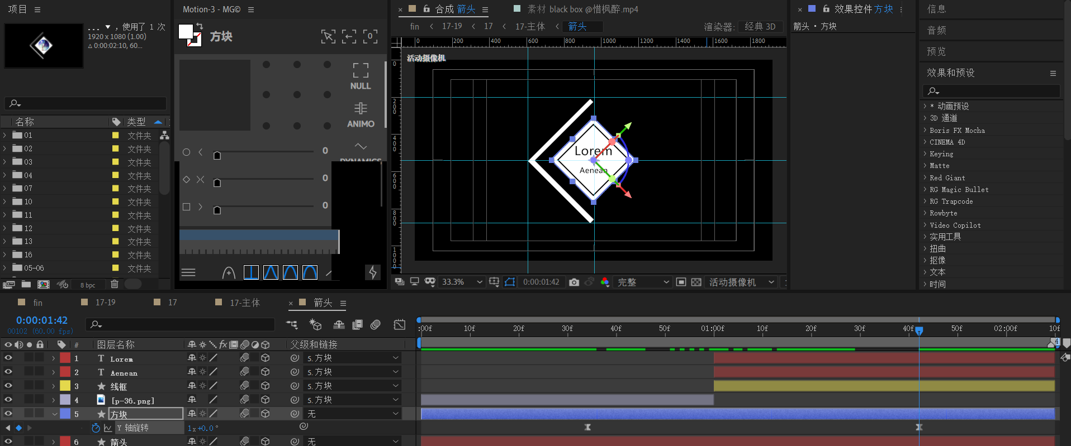1071x446 pixels.
Task: Create a new composition from Project panel
Action: [44, 284]
